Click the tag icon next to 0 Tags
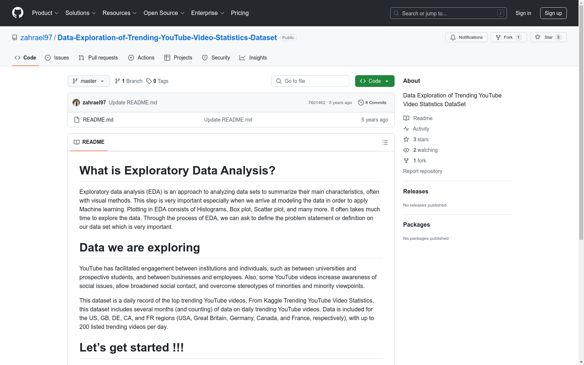The image size is (584, 365). point(149,81)
